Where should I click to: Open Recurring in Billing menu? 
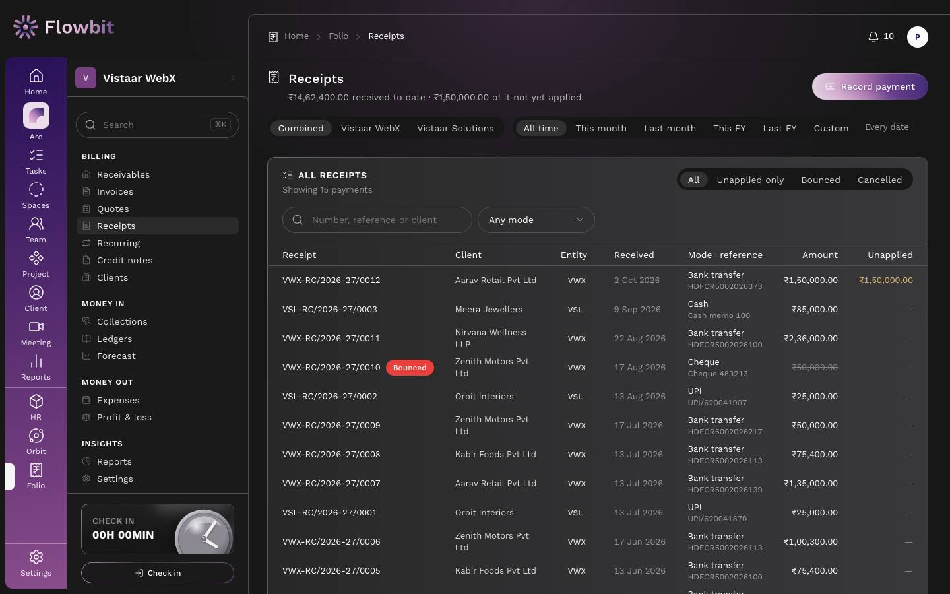158,243
